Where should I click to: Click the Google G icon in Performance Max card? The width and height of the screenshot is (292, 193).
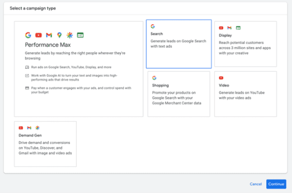pos(28,35)
